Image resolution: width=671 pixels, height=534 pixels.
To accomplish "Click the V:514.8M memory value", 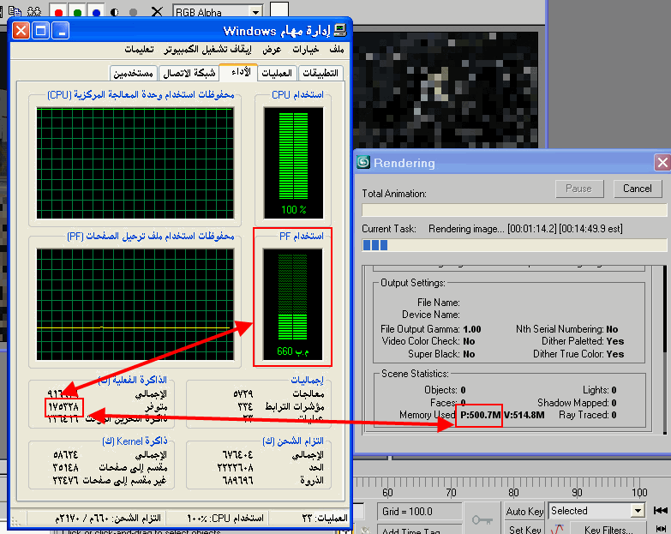I will coord(524,415).
